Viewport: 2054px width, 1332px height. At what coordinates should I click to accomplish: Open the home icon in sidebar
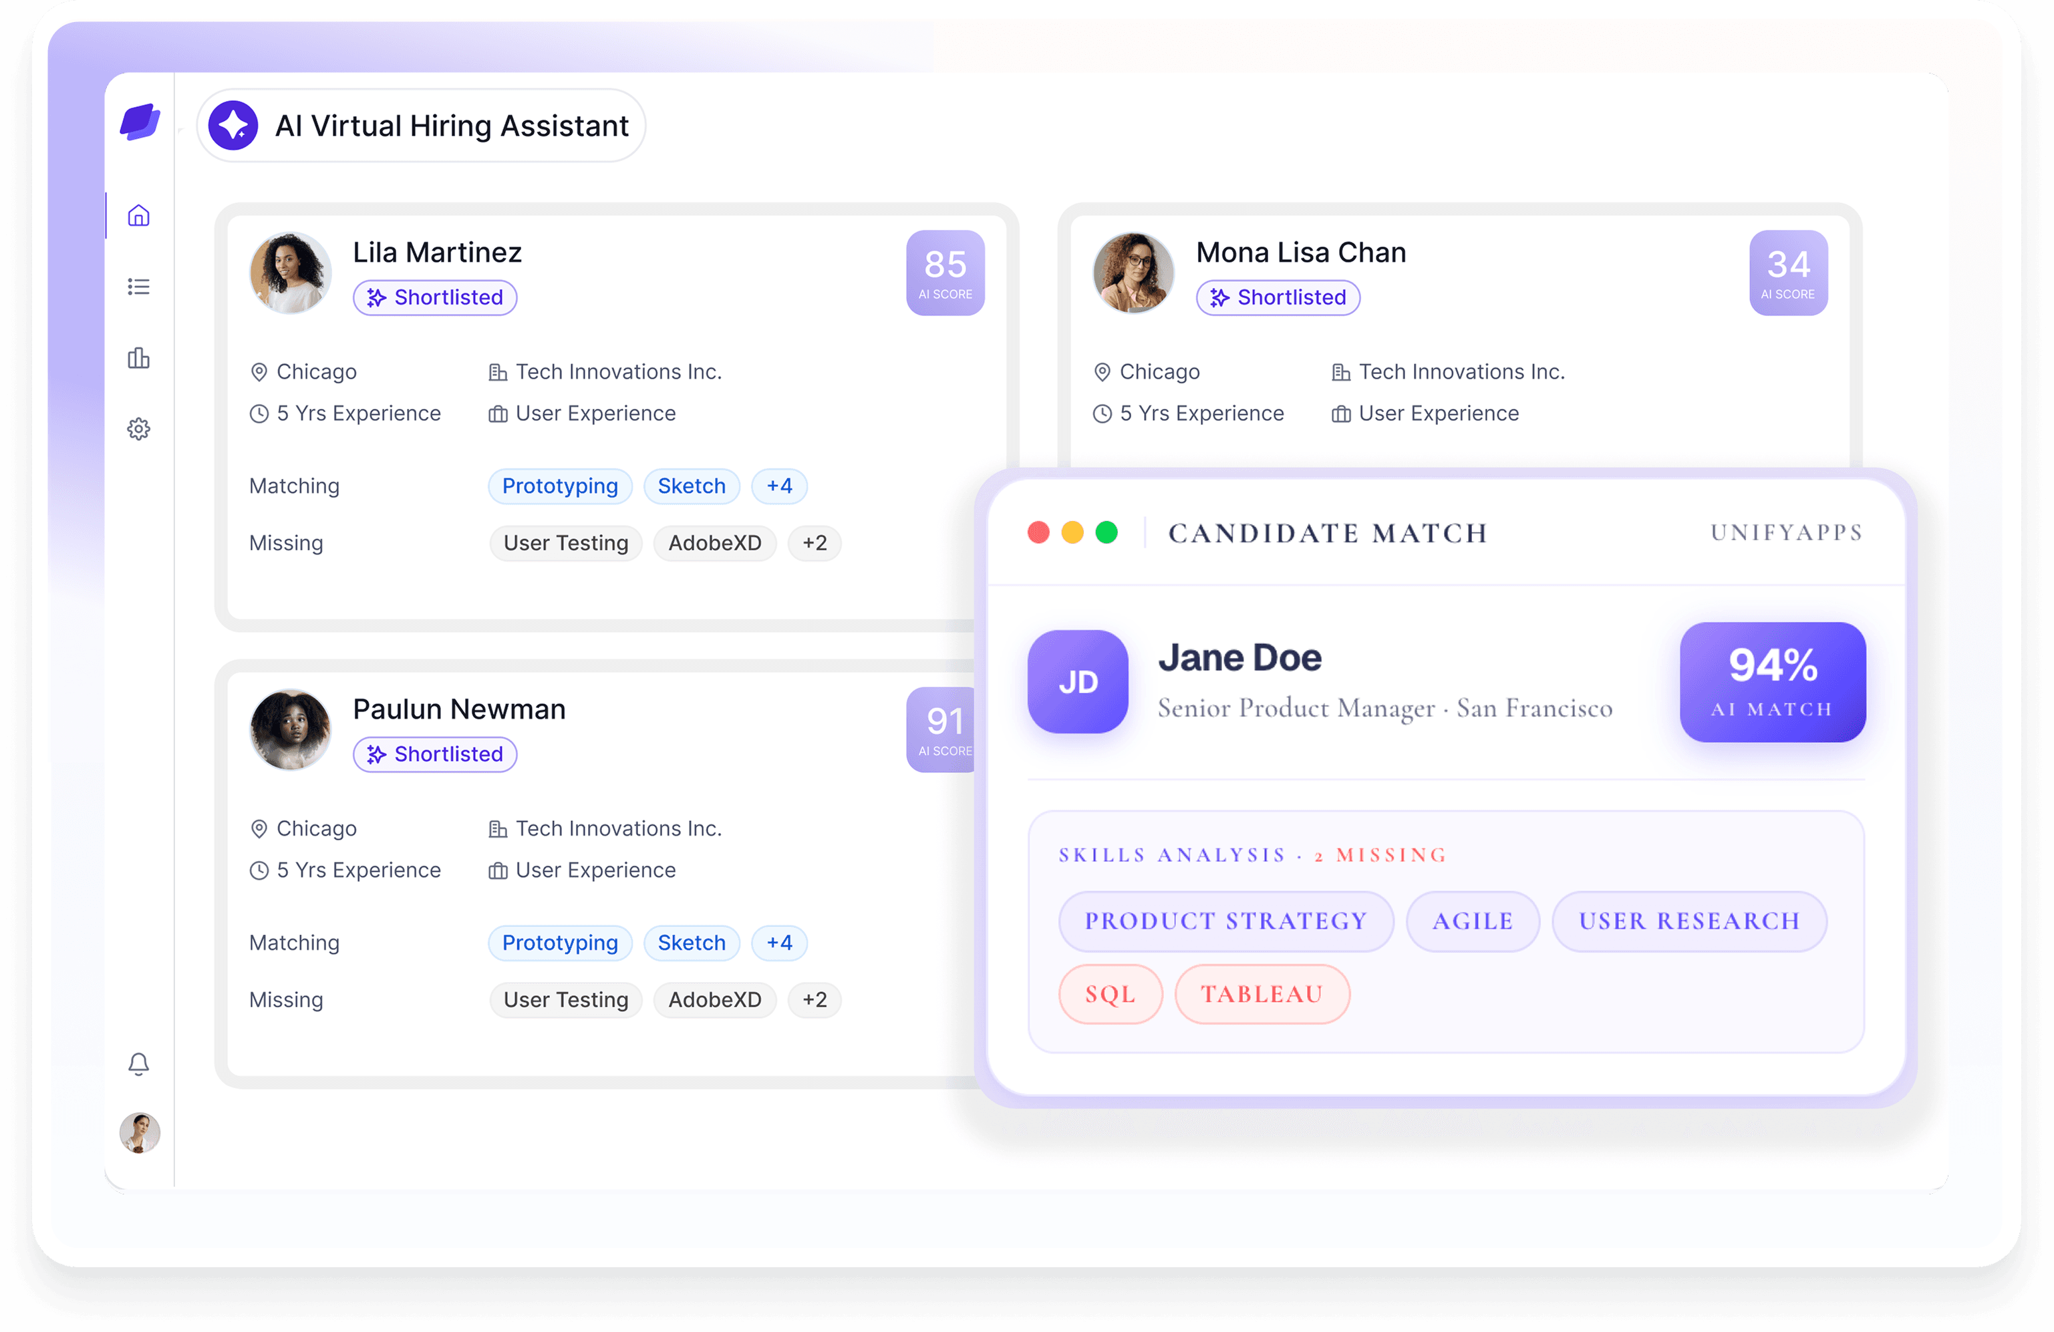[x=138, y=215]
